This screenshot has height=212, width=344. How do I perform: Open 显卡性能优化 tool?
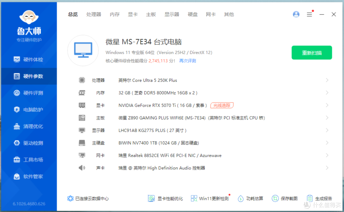(165, 198)
